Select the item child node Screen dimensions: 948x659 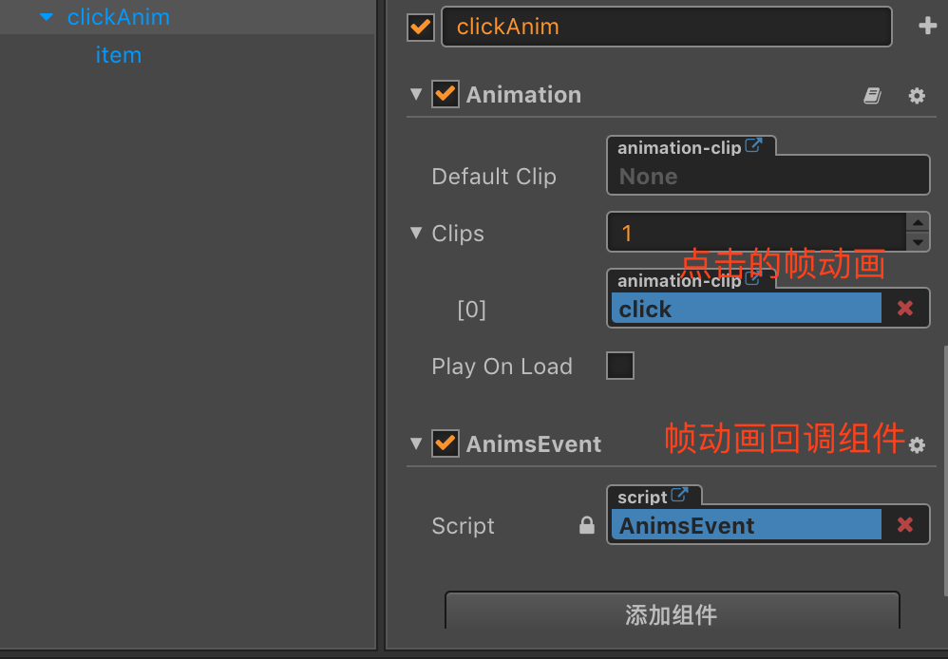click(x=119, y=55)
